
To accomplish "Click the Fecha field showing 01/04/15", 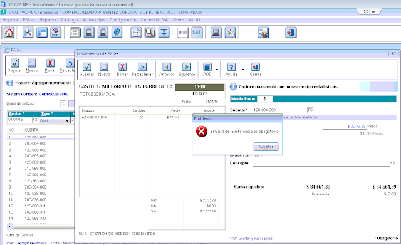I will (19, 120).
